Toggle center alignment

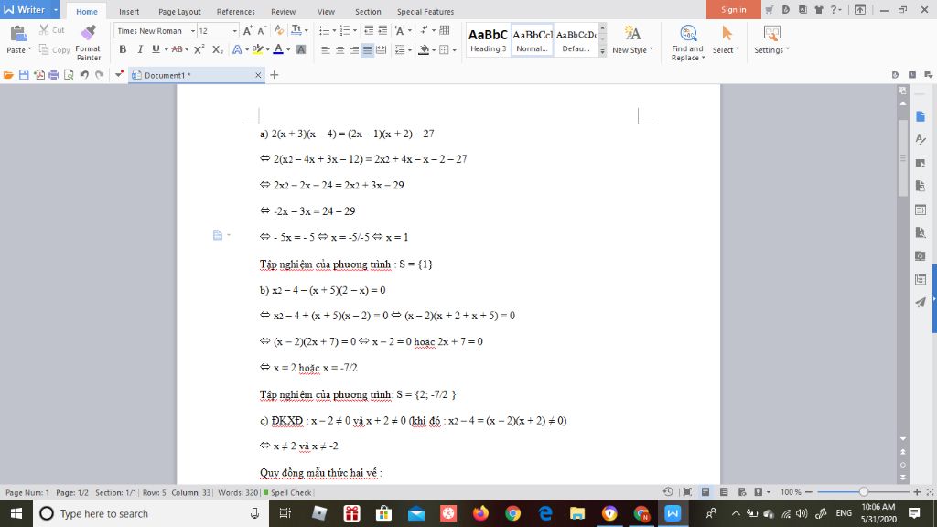click(340, 49)
